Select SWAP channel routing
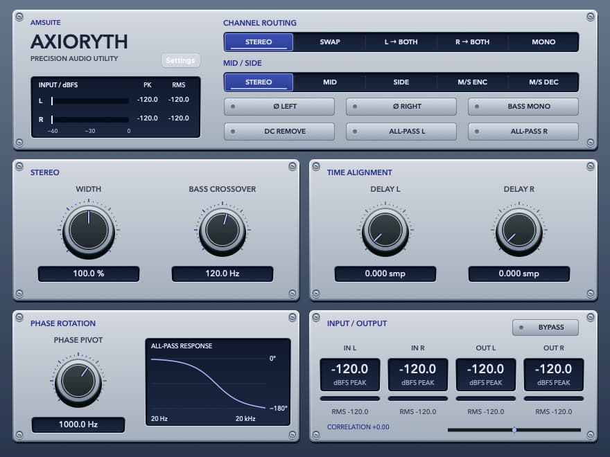 pyautogui.click(x=330, y=42)
